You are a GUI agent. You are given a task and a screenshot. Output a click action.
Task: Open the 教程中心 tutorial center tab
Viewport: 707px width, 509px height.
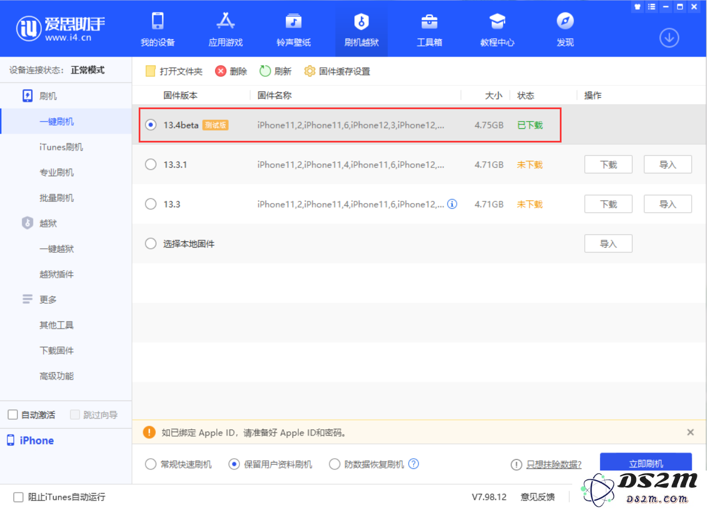tap(497, 29)
